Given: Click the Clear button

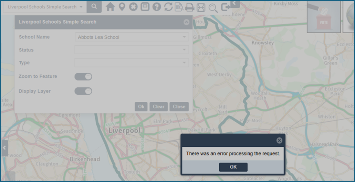Looking at the screenshot, I should pos(158,107).
